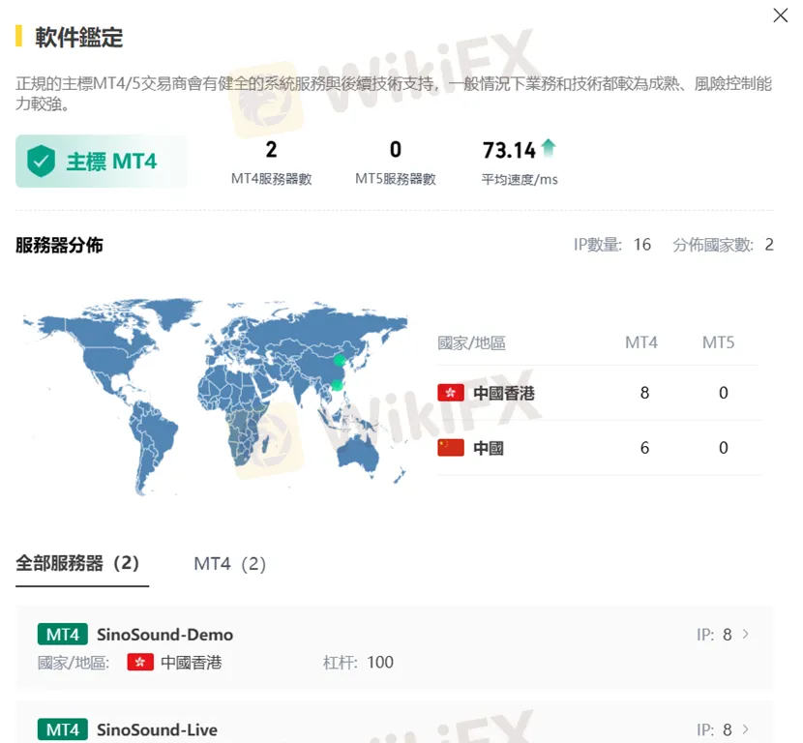803x743 pixels.
Task: Click the MT4 value 8 for 中國香港
Action: [x=644, y=393]
